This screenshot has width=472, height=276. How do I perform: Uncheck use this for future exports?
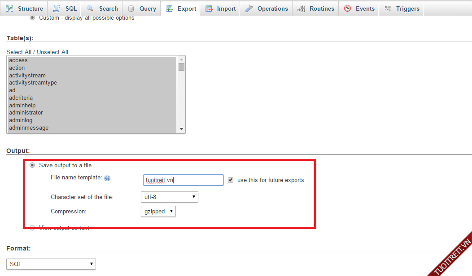click(x=231, y=180)
